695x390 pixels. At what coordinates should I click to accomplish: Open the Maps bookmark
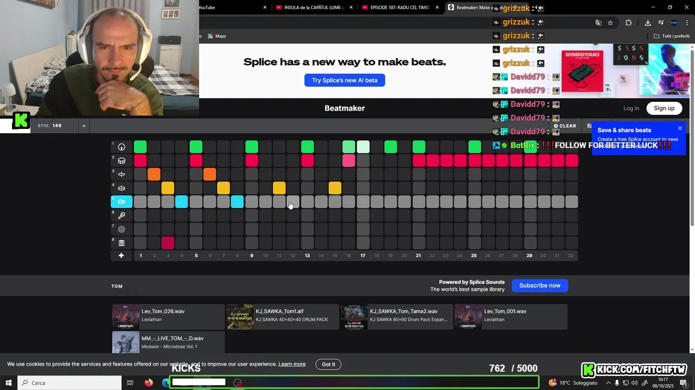(217, 36)
